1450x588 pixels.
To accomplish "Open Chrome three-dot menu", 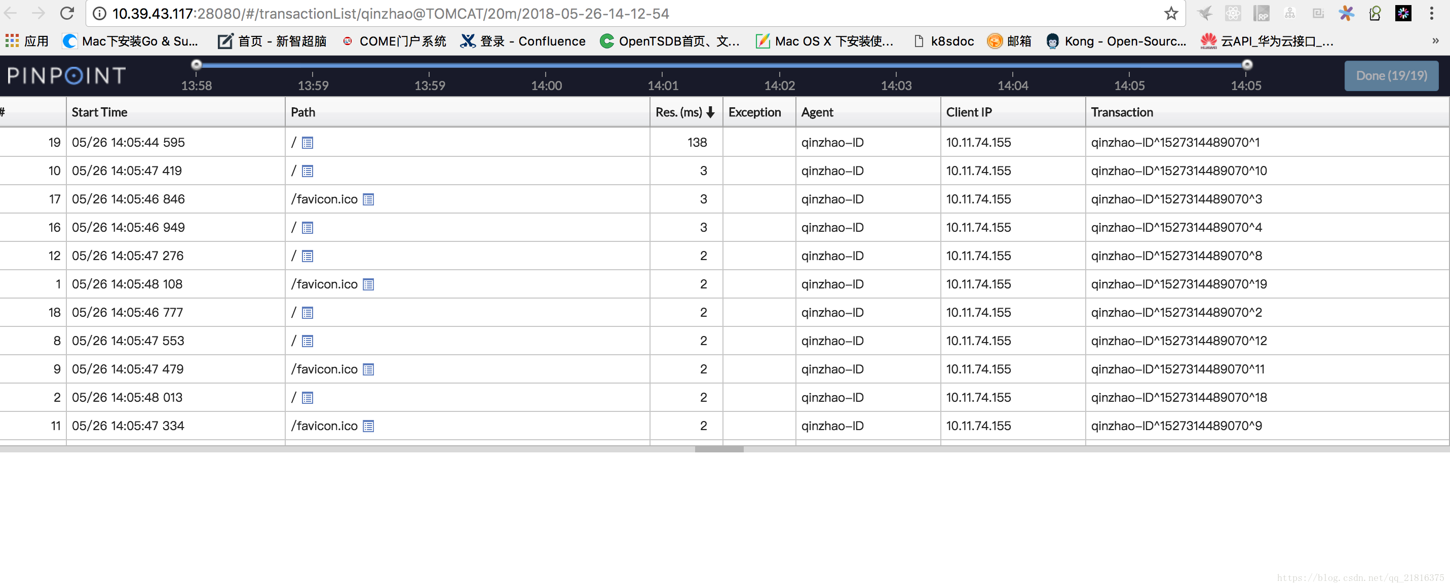I will click(x=1431, y=13).
